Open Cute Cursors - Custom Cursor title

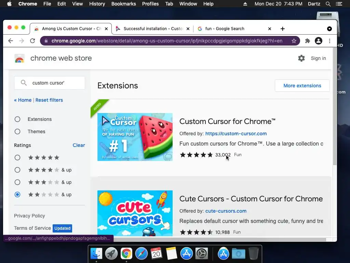[x=251, y=199]
